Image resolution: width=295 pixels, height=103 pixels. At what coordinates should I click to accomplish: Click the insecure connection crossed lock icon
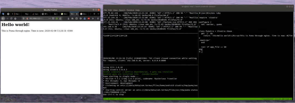coord(27,18)
